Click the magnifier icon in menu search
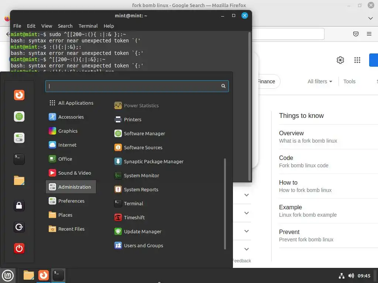The height and width of the screenshot is (283, 378). (x=223, y=86)
